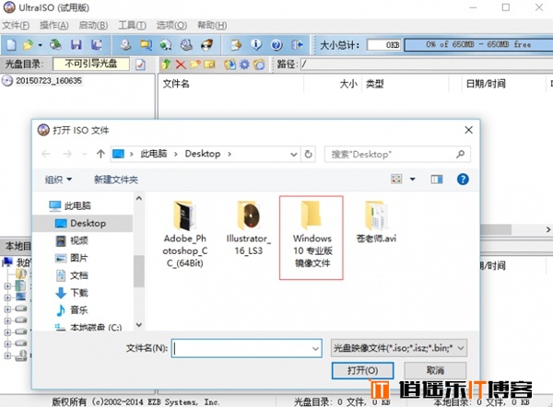The image size is (553, 407).
Task: Toggle the preview pane icon
Action: point(437,180)
